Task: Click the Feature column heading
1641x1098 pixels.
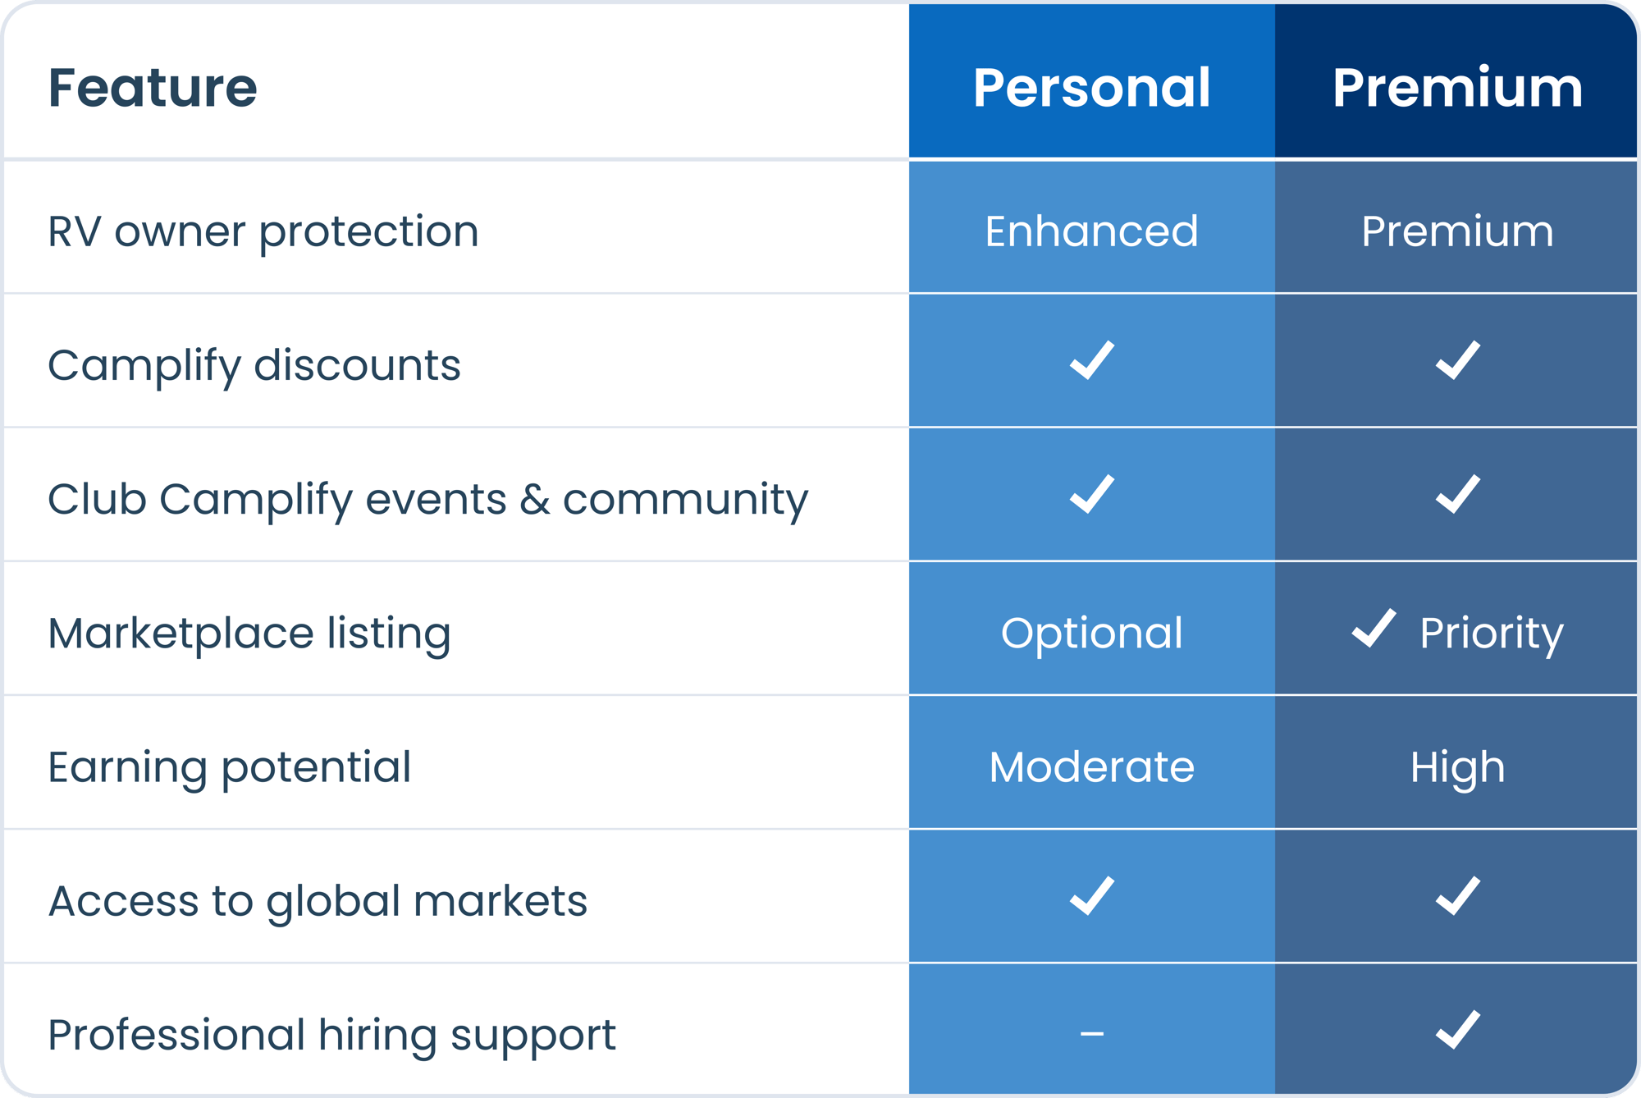Action: tap(153, 88)
